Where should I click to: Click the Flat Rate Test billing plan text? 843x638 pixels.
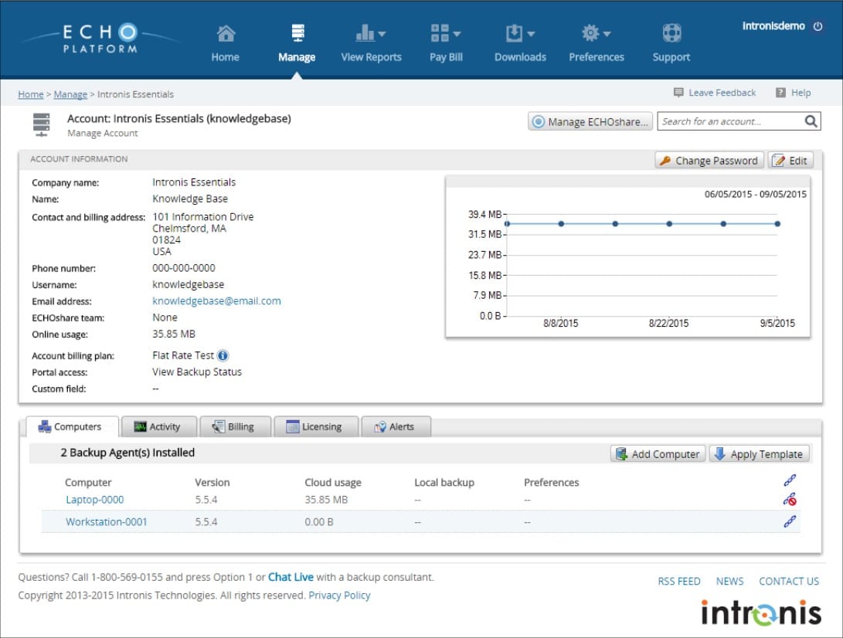183,355
